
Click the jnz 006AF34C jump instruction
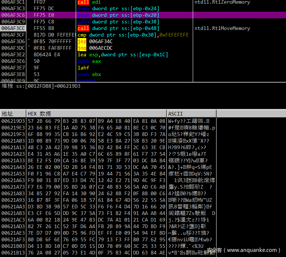[x=95, y=41]
